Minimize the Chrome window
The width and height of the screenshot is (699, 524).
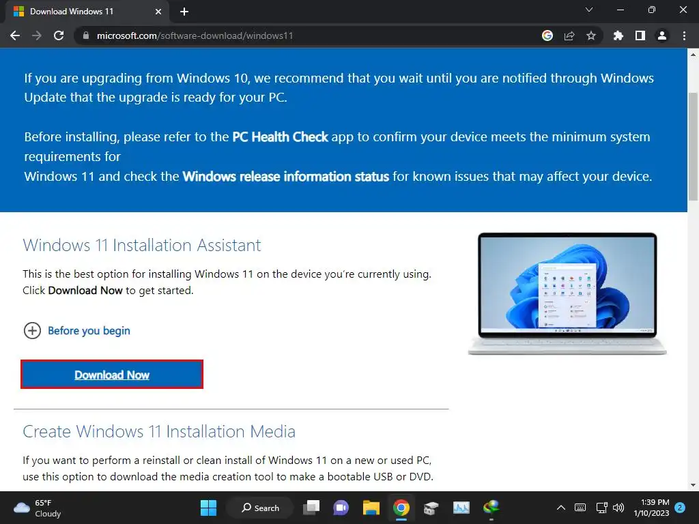click(620, 10)
